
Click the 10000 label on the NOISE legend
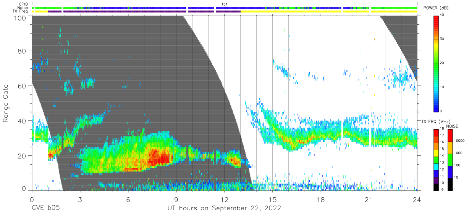click(x=459, y=141)
